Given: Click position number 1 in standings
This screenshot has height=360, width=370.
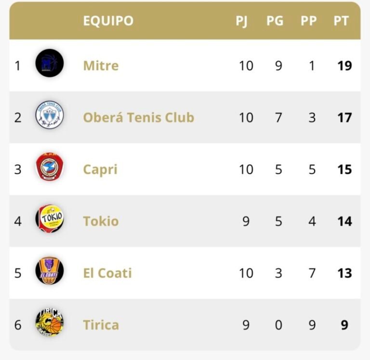Looking at the screenshot, I should (x=18, y=65).
